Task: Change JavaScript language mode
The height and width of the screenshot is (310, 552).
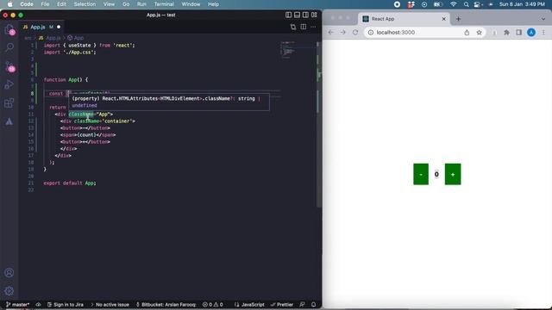Action: (249, 304)
